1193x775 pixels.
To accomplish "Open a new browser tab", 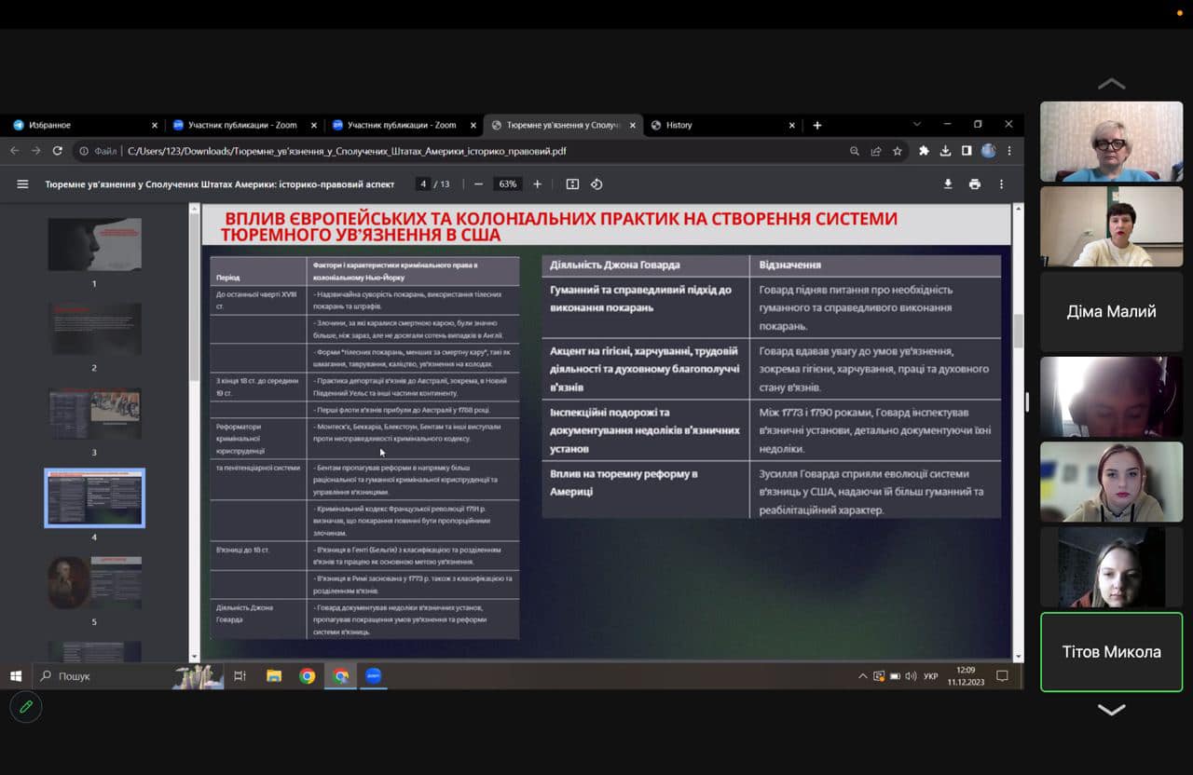I will (x=817, y=125).
